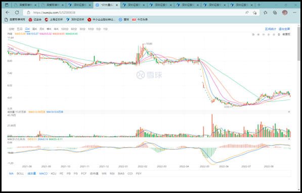Open the browser profile avatar
Image resolution: width=302 pixels, height=193 pixels.
click(285, 13)
